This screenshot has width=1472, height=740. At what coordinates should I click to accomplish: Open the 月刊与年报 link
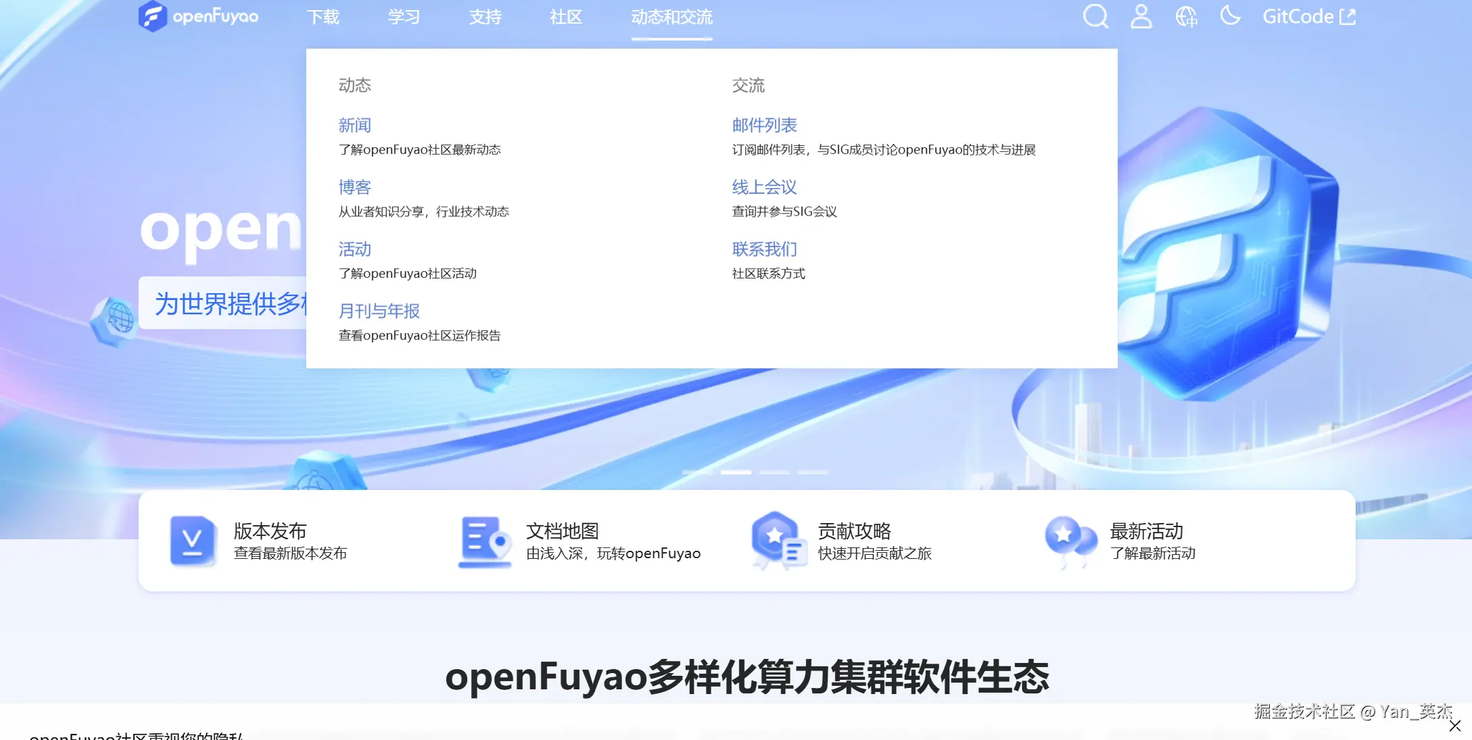[x=379, y=311]
